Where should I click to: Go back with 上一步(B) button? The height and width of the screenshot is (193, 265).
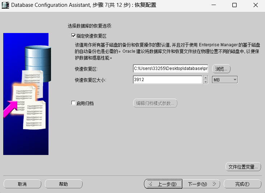[x=163, y=184]
